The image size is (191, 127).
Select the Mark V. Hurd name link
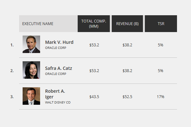(x=59, y=42)
